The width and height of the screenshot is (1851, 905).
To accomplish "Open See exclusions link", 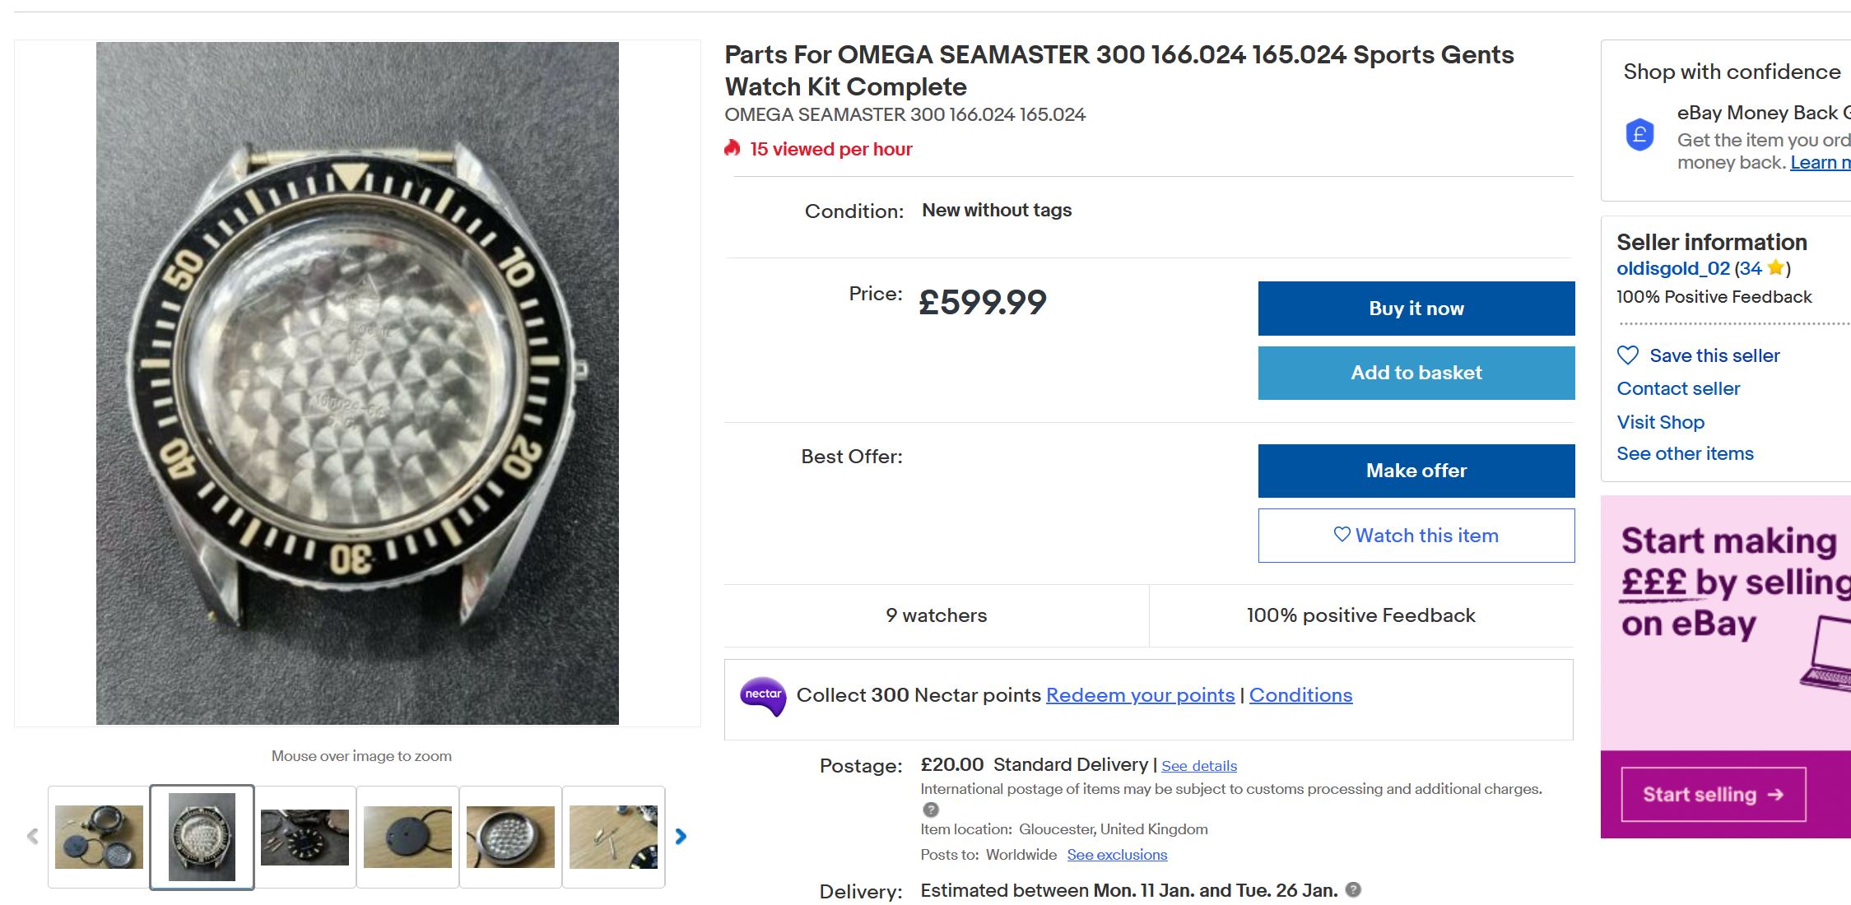I will point(1117,855).
